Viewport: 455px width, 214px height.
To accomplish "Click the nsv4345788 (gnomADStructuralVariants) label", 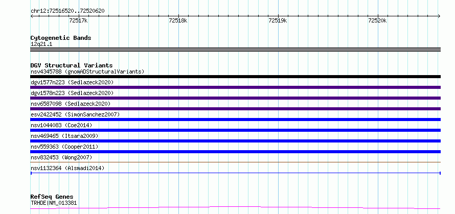I will click(x=87, y=72).
